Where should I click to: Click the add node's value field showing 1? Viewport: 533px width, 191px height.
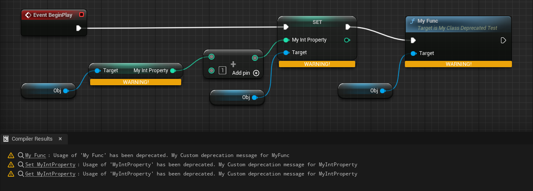point(222,71)
